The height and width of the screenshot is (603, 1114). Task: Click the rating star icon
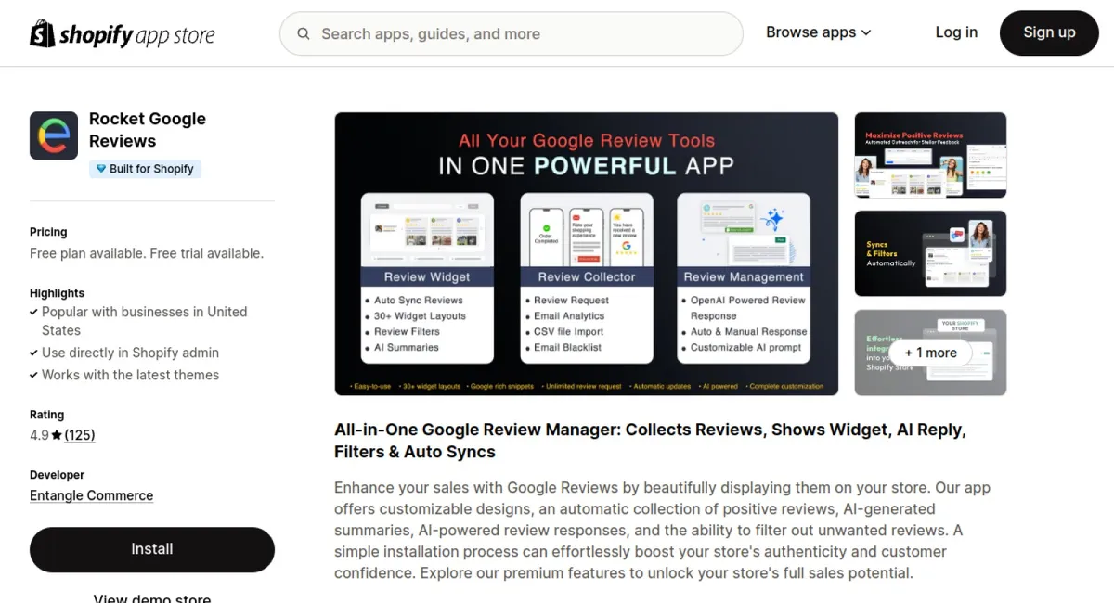point(57,435)
